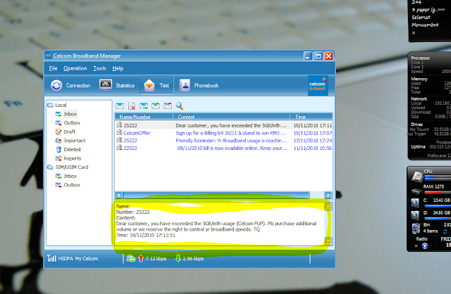Sort by Name/Number column header

coord(144,117)
